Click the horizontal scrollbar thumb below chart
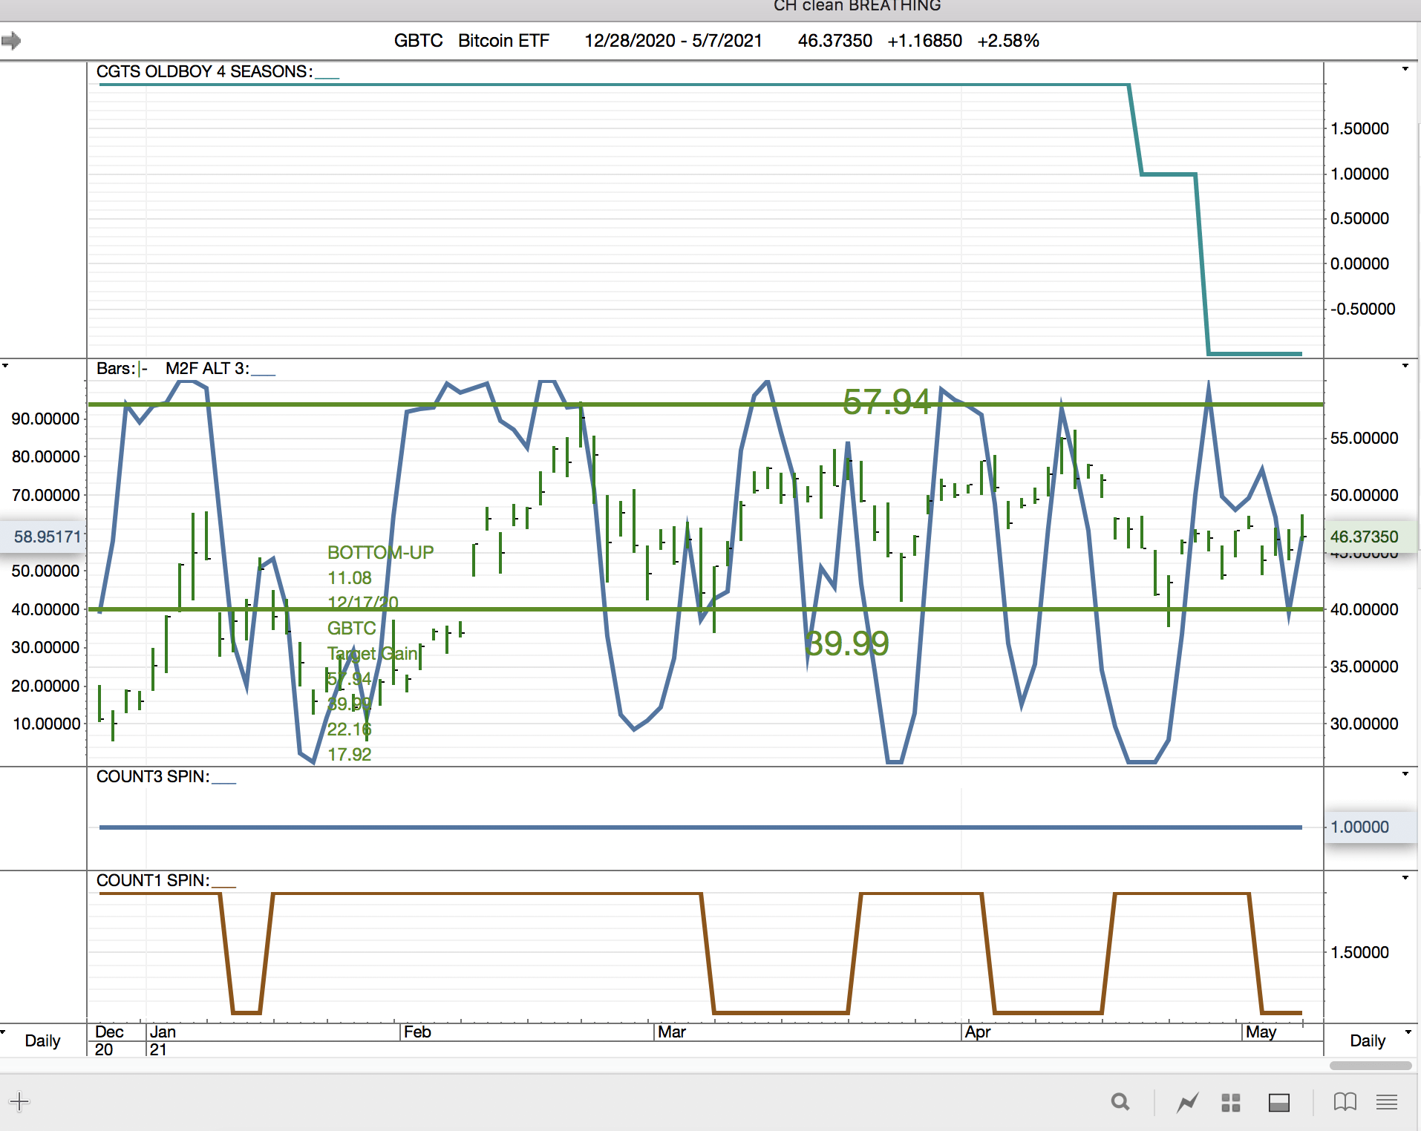1421x1131 pixels. point(1370,1066)
